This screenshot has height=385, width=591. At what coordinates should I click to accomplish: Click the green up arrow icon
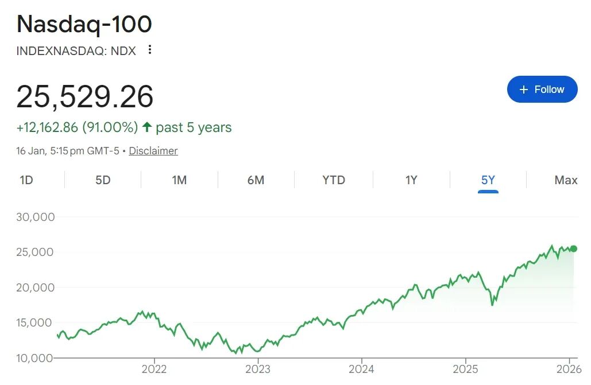pos(147,127)
